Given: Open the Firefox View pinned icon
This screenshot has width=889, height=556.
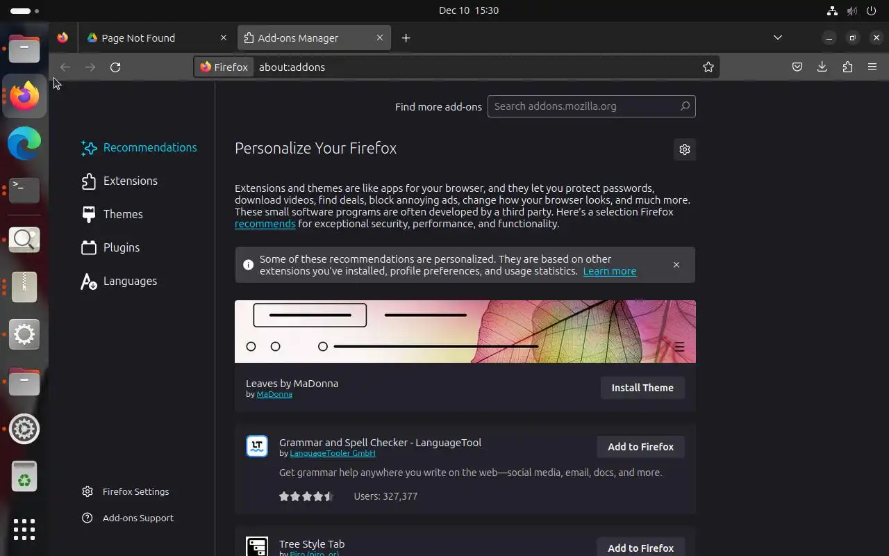Looking at the screenshot, I should 63,38.
